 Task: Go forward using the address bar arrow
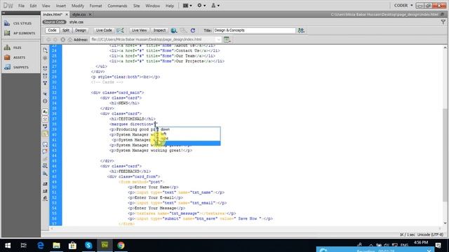point(55,39)
